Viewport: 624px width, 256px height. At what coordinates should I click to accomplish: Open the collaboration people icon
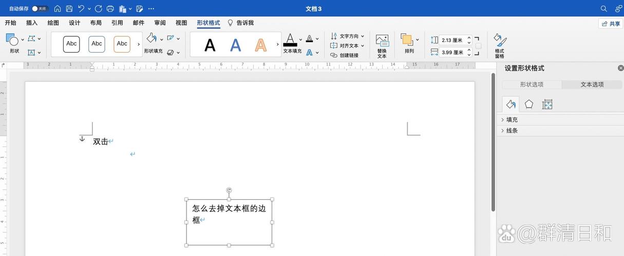tap(618, 9)
